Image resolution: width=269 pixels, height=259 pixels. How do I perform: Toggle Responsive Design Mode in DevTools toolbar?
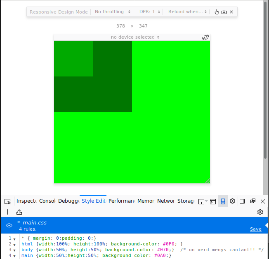coord(223,201)
